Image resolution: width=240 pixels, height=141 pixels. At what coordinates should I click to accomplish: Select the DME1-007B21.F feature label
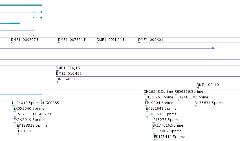[72, 40]
